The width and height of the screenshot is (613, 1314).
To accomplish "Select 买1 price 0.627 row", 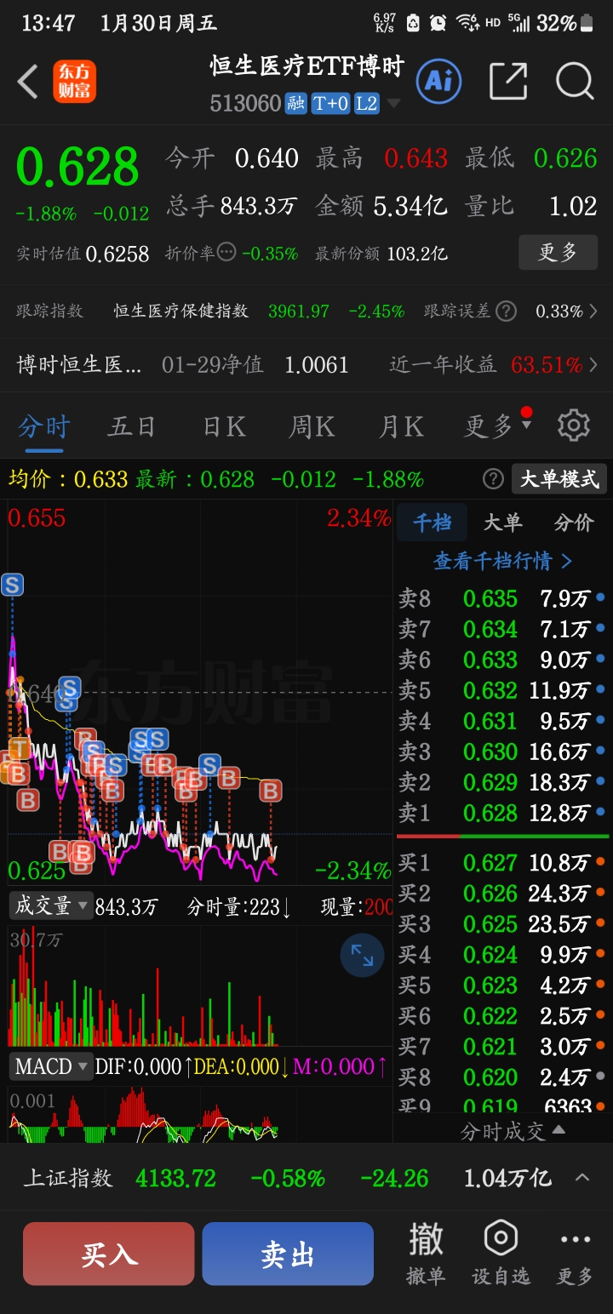I will pyautogui.click(x=502, y=863).
